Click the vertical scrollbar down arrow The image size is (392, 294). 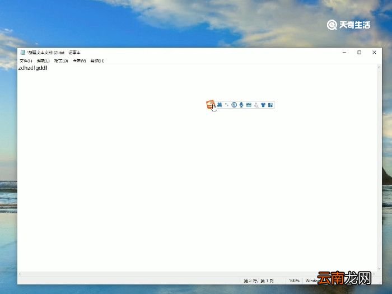[379, 269]
